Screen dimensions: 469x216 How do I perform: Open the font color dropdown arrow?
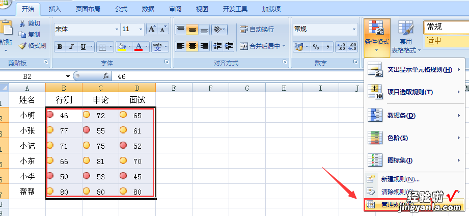click(147, 47)
